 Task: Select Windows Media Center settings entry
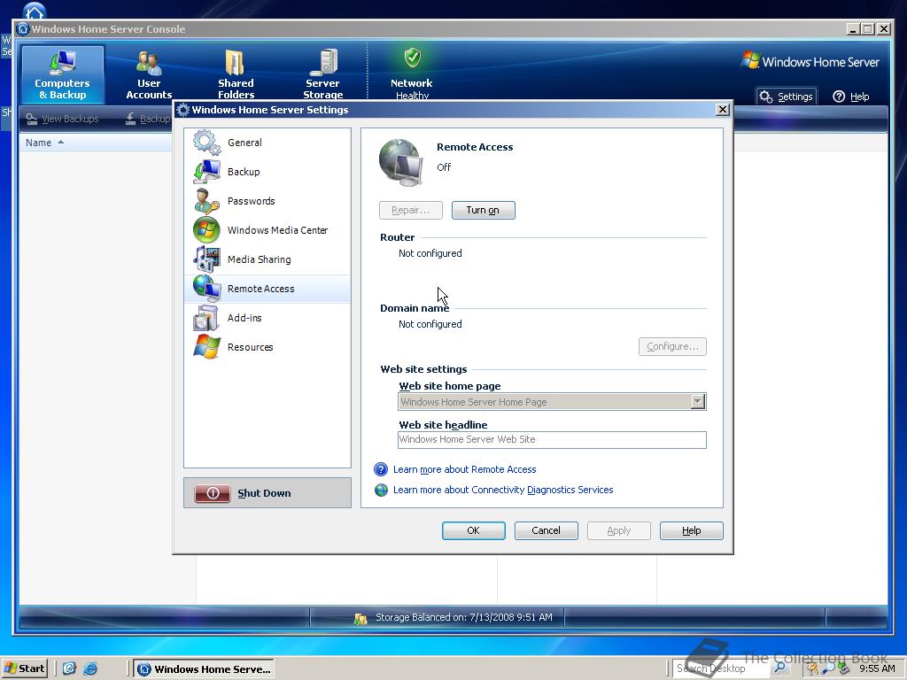pyautogui.click(x=267, y=230)
